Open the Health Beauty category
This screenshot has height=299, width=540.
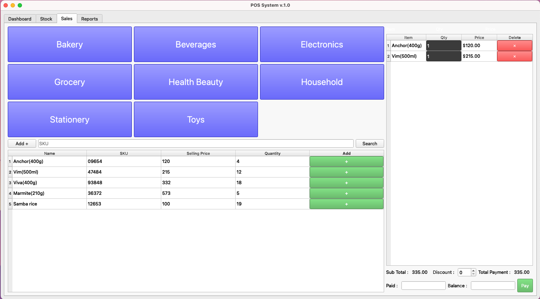coord(196,82)
